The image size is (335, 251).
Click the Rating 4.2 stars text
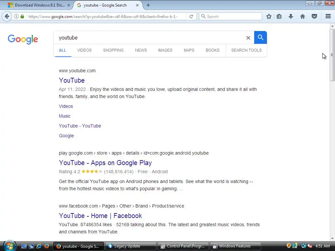[80, 172]
